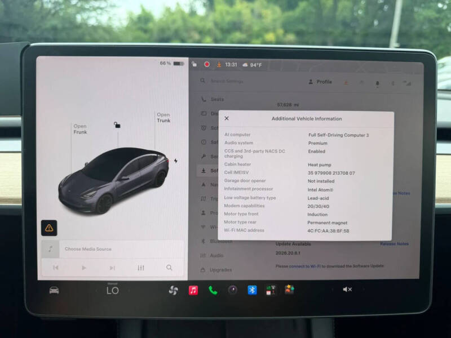Open the Service wrench menu item
This screenshot has height=338, width=451.
tap(209, 157)
